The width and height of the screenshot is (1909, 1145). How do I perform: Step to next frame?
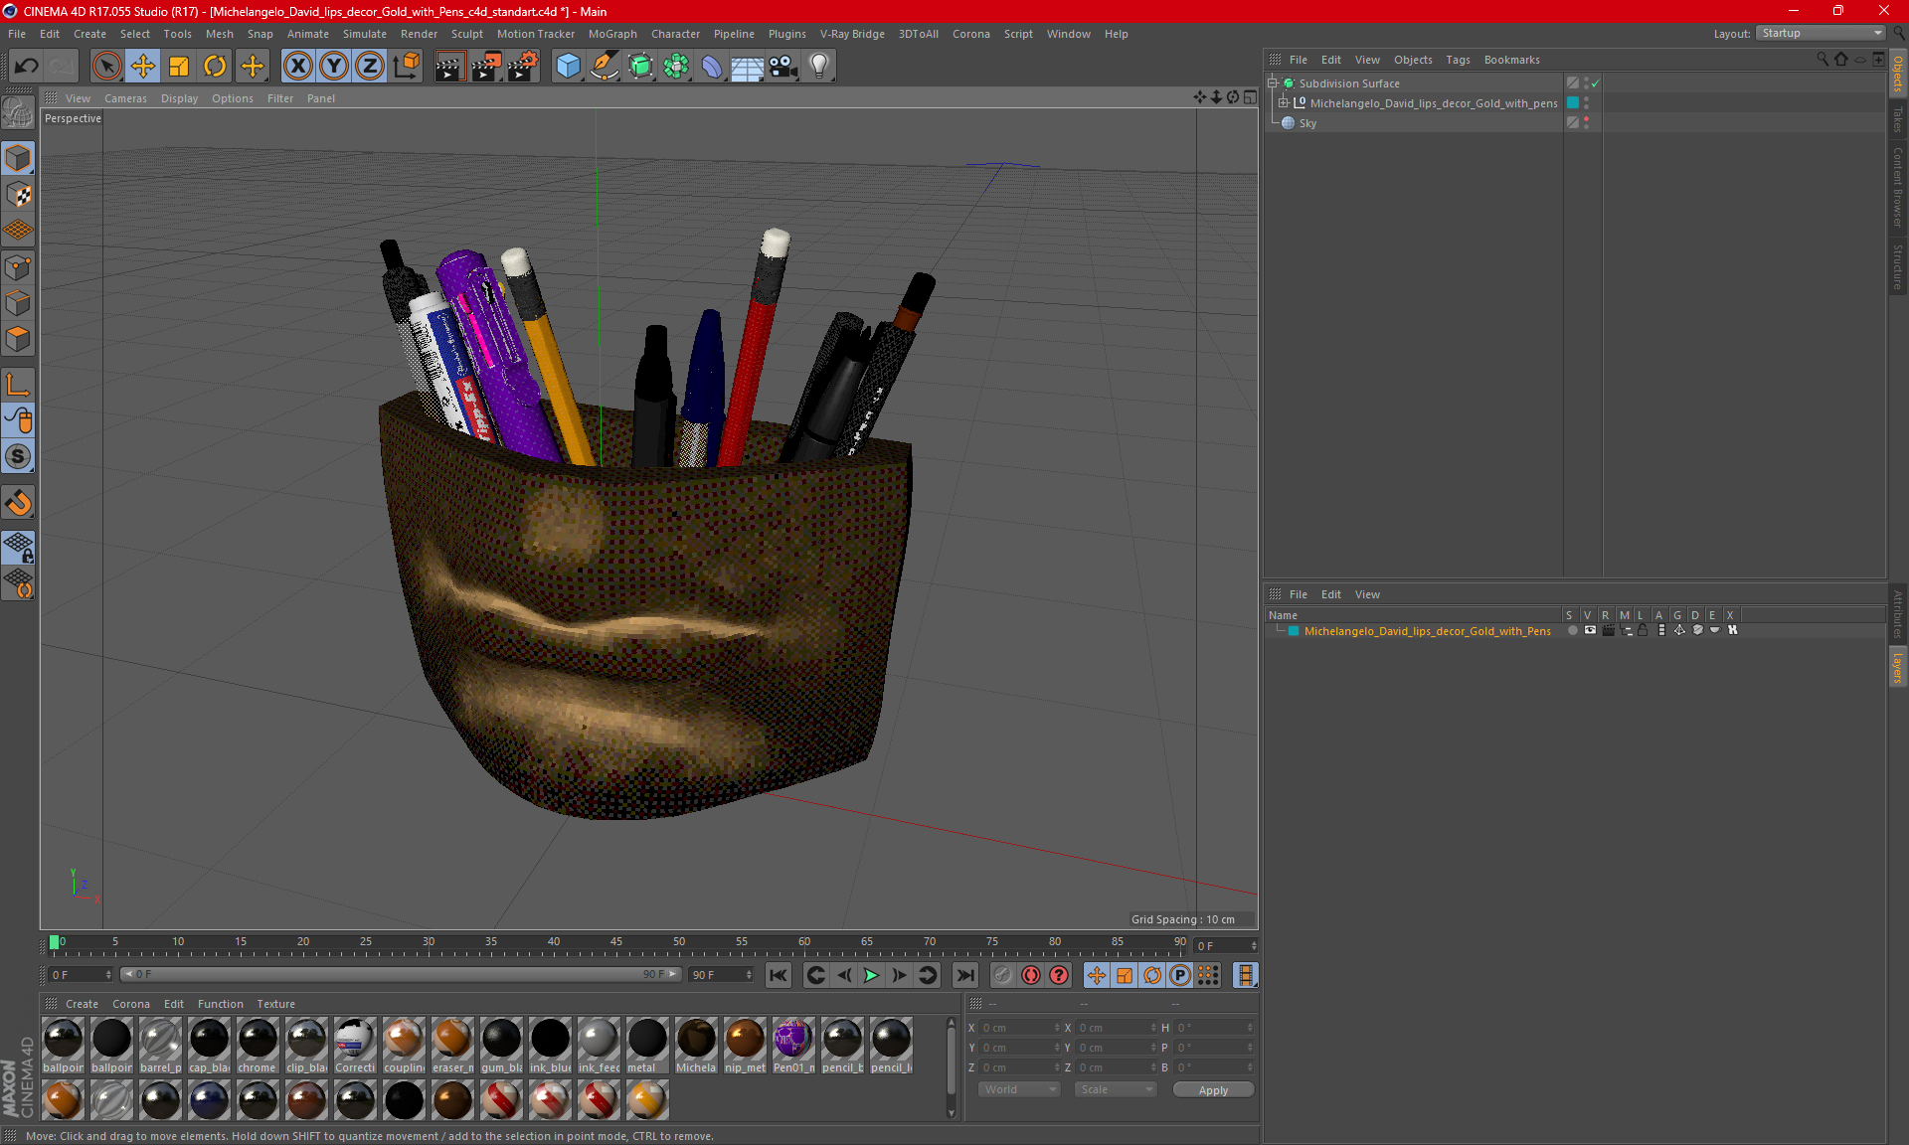tap(899, 975)
